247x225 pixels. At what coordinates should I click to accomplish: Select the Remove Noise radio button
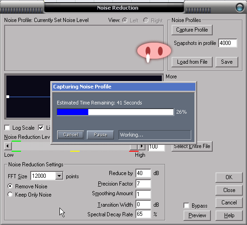[10, 186]
